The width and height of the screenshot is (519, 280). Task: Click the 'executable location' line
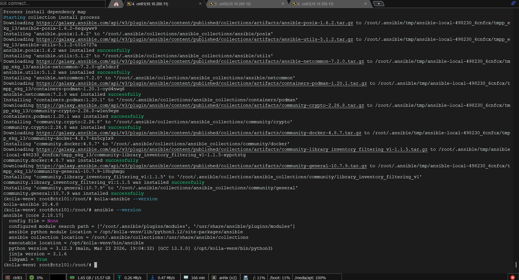[x=76, y=243]
